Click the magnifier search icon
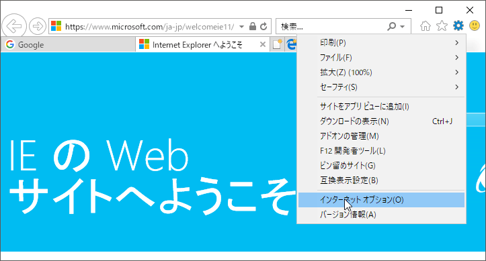 point(391,27)
